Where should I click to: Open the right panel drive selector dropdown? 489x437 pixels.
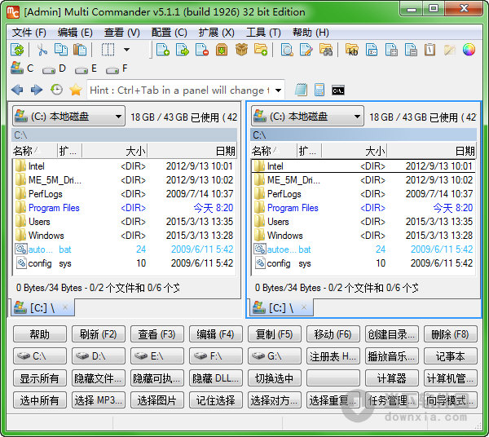pyautogui.click(x=307, y=117)
